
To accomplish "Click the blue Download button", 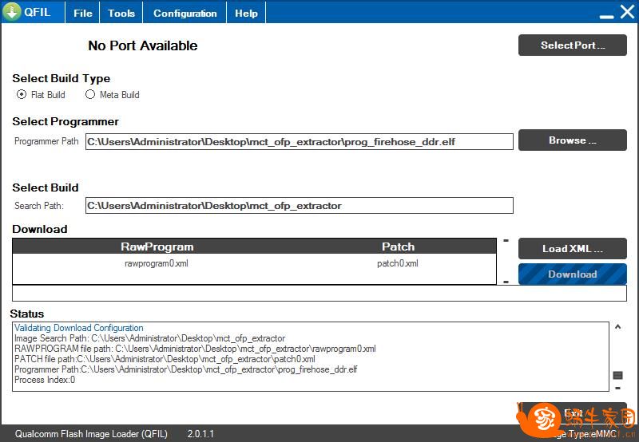I will tap(572, 274).
